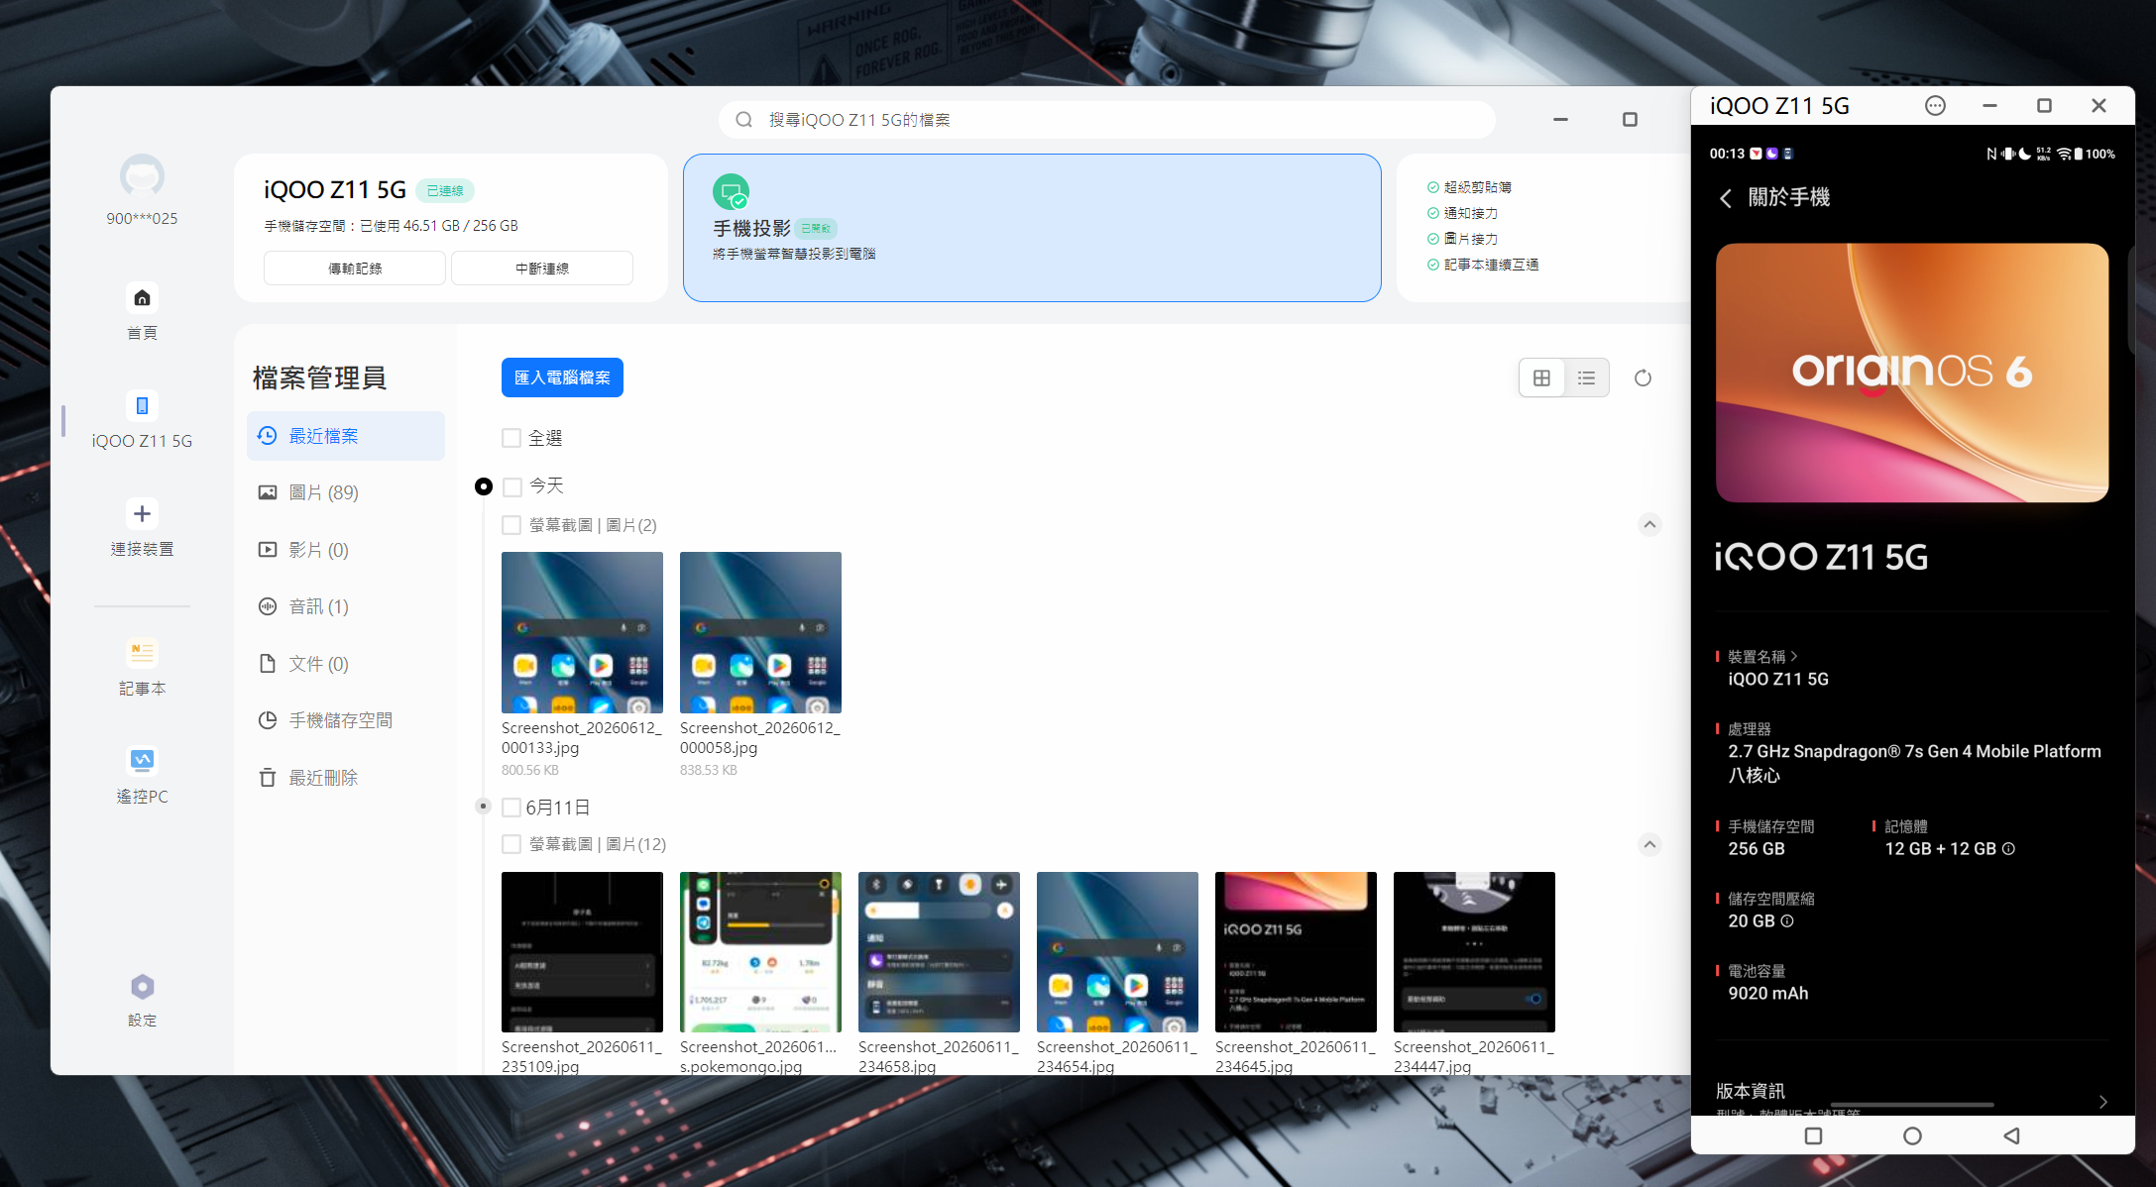Open the 首頁 home icon in sidebar
This screenshot has height=1187, width=2156.
point(142,298)
